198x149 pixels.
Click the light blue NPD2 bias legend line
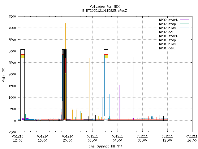184,28
